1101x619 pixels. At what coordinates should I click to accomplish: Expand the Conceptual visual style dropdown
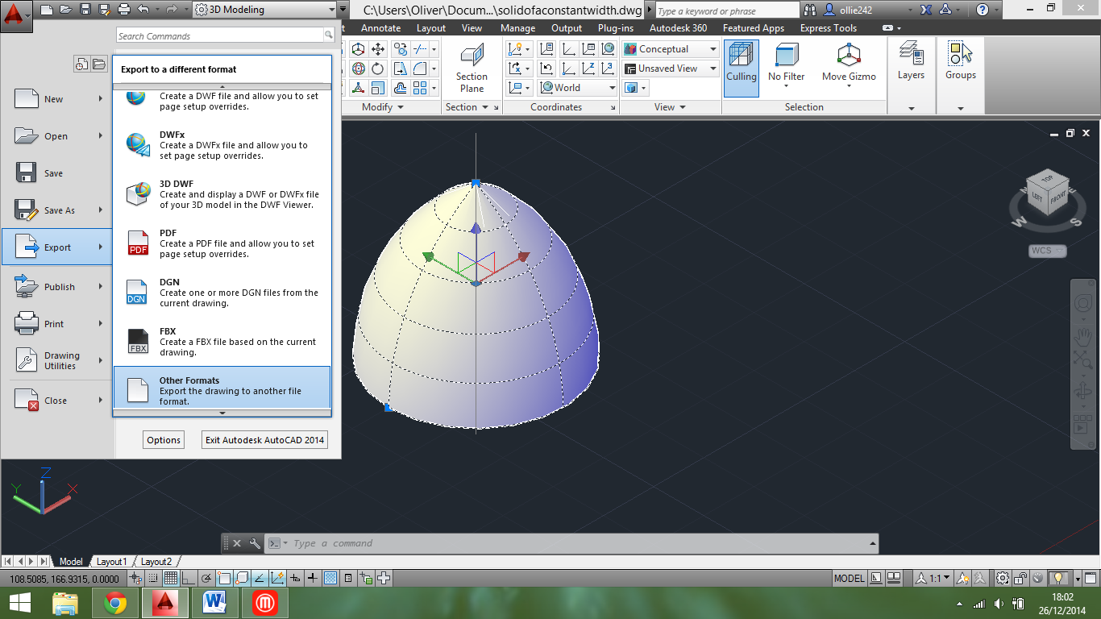point(713,49)
